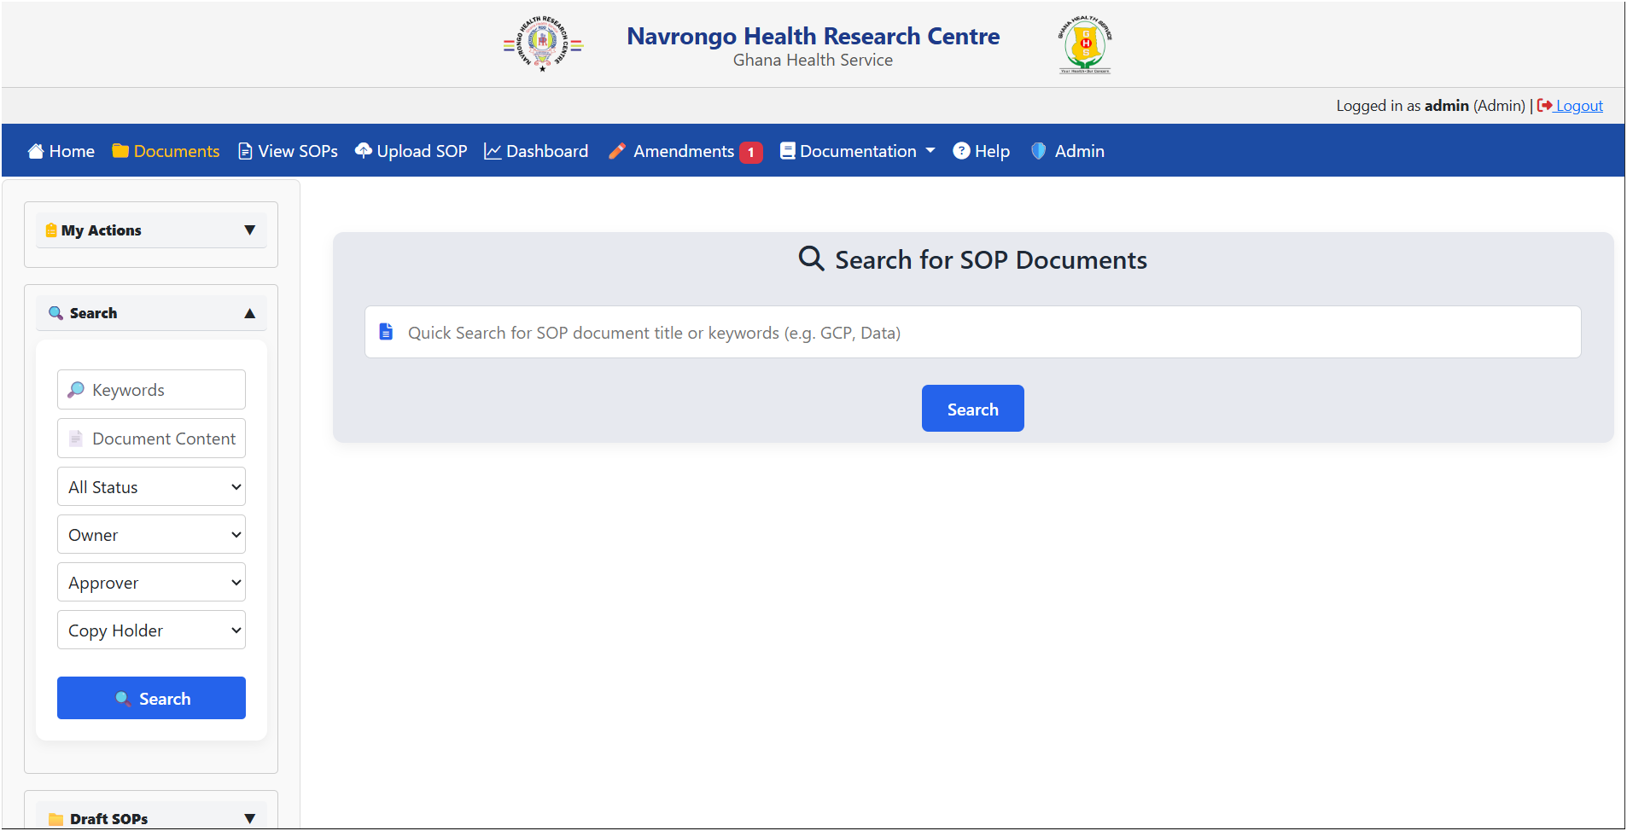Open the All Status dropdown
The height and width of the screenshot is (831, 1627).
[151, 487]
